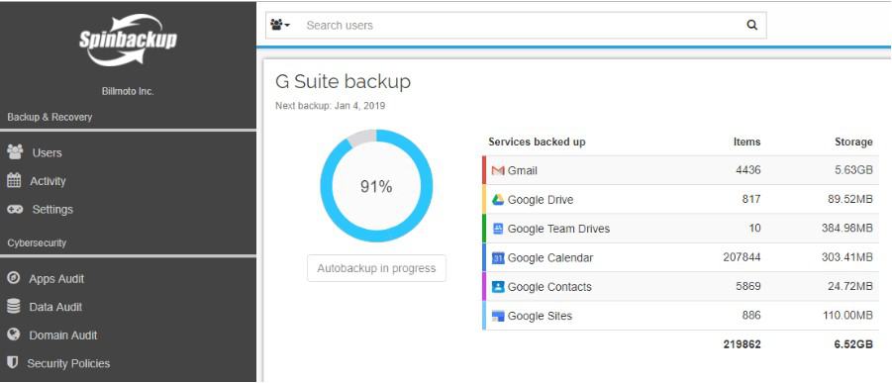Open the Gmail service row
This screenshot has width=892, height=383.
(x=680, y=170)
